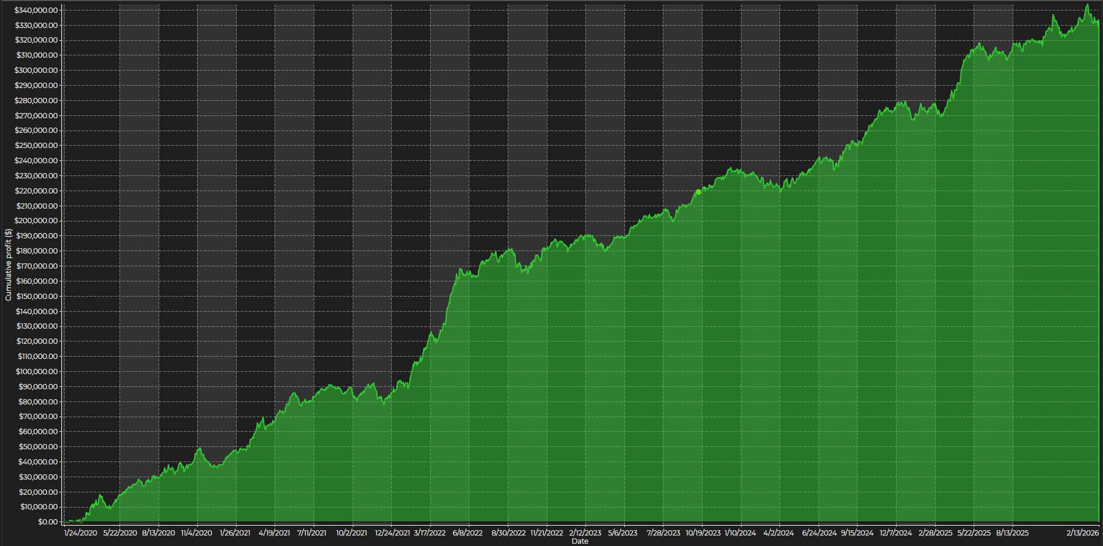Pick the 7/11/2021 x-axis date label

pos(312,533)
